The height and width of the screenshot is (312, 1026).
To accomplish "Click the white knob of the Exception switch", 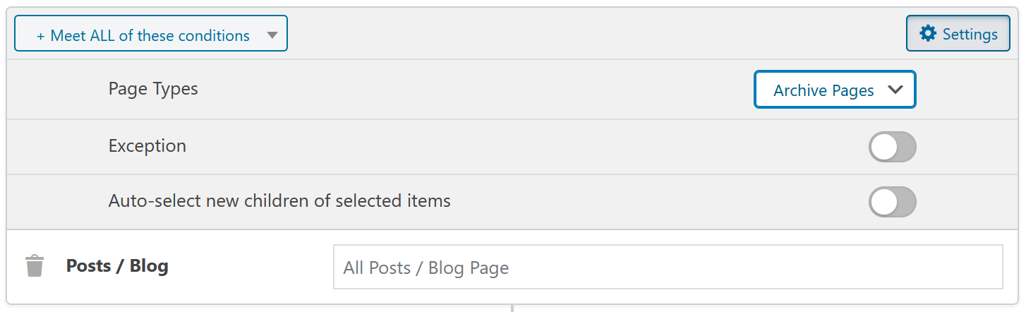I will click(x=883, y=147).
